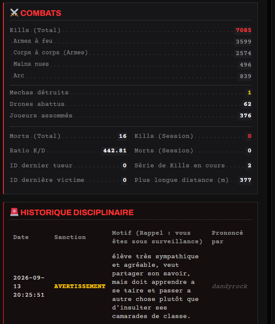
Task: Click the Plus longue distance (m) value 377
Action: [246, 180]
